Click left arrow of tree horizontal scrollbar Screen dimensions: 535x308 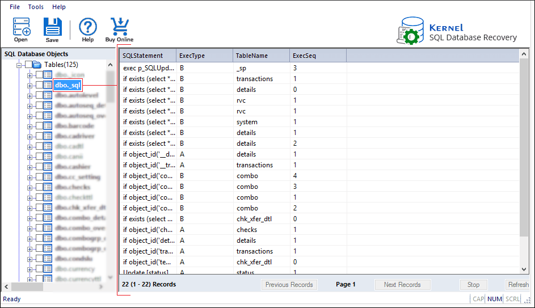pyautogui.click(x=6, y=286)
